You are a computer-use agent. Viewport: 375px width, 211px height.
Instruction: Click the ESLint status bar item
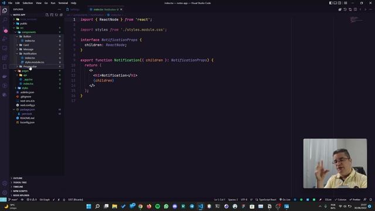[328, 199]
